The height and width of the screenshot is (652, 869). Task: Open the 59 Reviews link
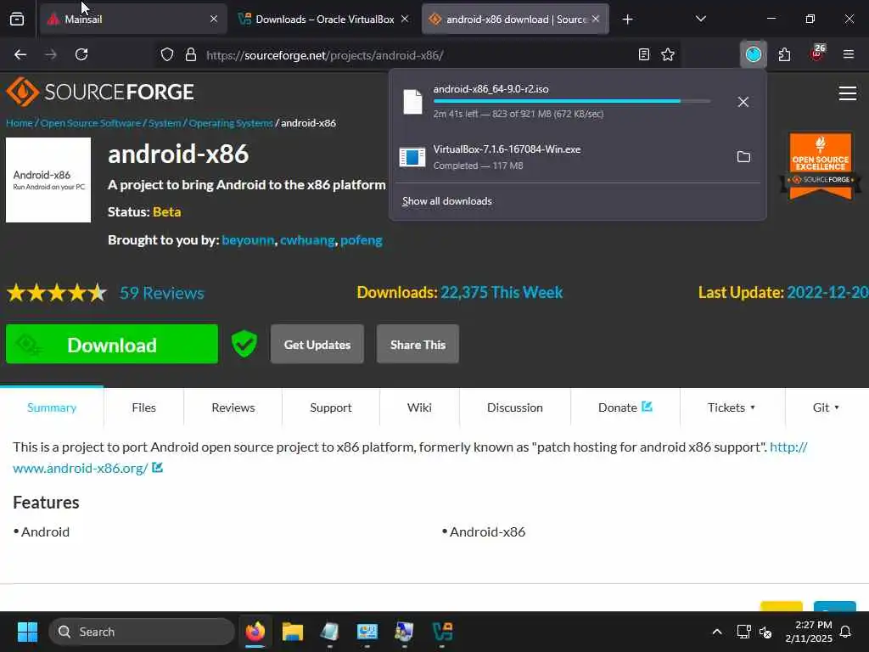pyautogui.click(x=162, y=293)
